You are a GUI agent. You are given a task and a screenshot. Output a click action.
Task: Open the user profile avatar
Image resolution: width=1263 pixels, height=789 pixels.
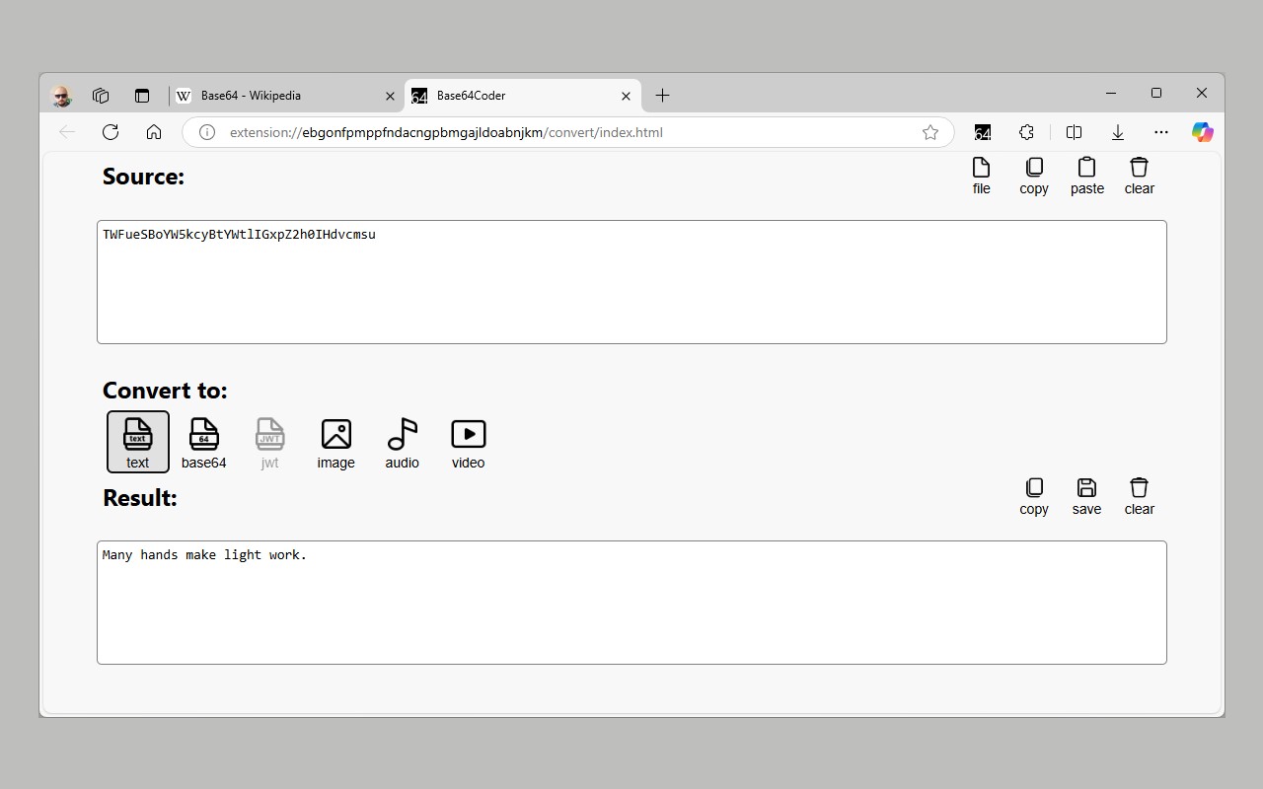click(61, 96)
